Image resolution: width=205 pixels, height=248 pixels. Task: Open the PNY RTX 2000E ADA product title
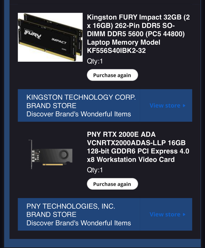pos(138,147)
